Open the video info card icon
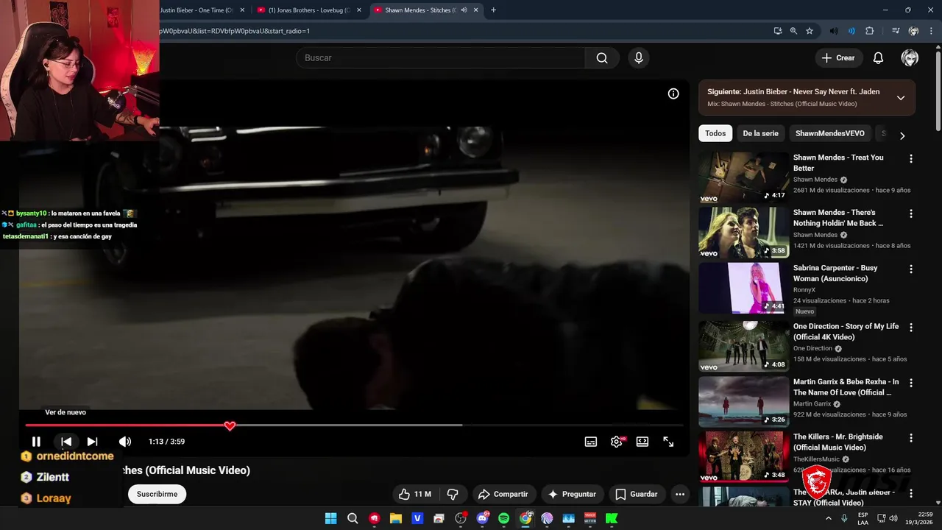Image resolution: width=942 pixels, height=530 pixels. click(x=673, y=93)
